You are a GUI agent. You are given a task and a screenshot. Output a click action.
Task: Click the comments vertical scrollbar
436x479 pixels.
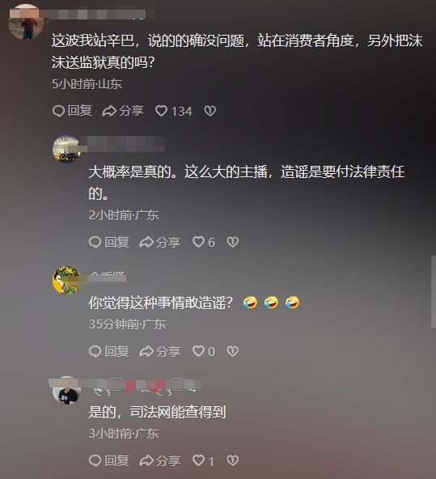click(434, 292)
